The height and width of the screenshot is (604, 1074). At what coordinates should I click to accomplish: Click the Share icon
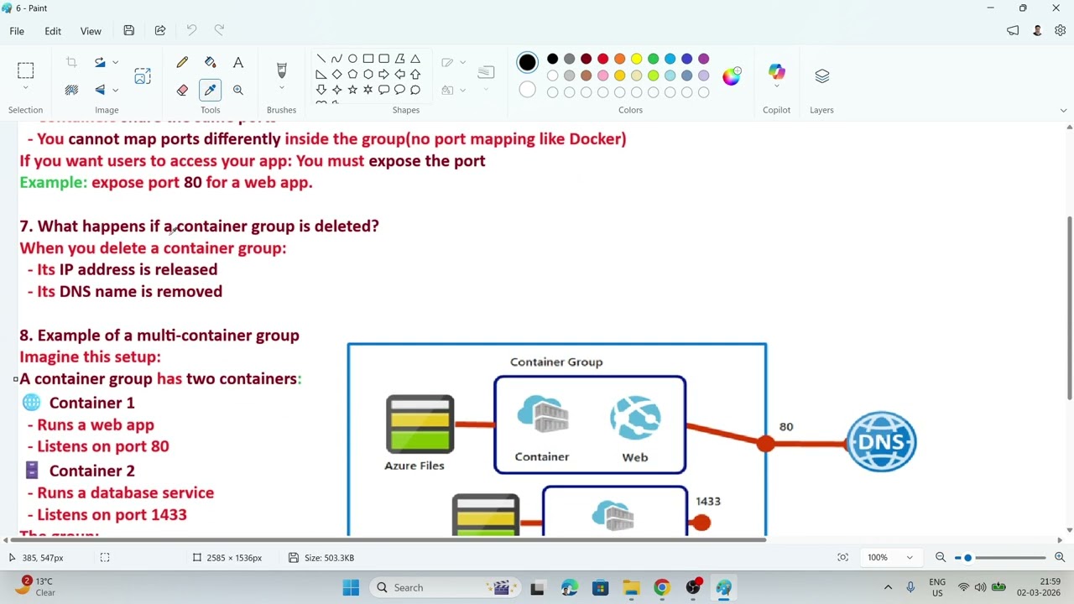click(x=160, y=31)
